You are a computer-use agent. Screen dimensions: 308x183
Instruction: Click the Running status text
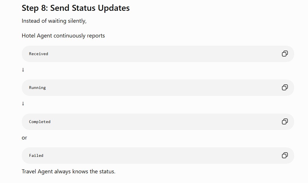(37, 88)
